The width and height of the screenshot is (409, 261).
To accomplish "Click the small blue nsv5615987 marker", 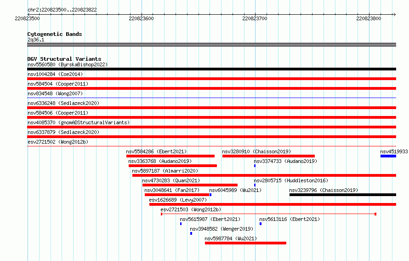I will 181,224.
